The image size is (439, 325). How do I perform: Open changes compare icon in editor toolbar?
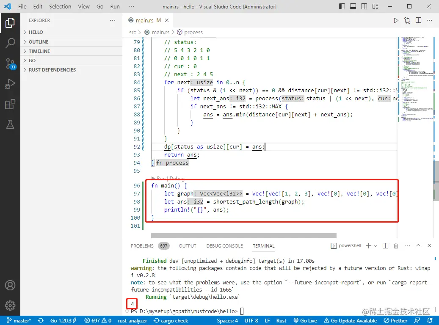coord(407,20)
